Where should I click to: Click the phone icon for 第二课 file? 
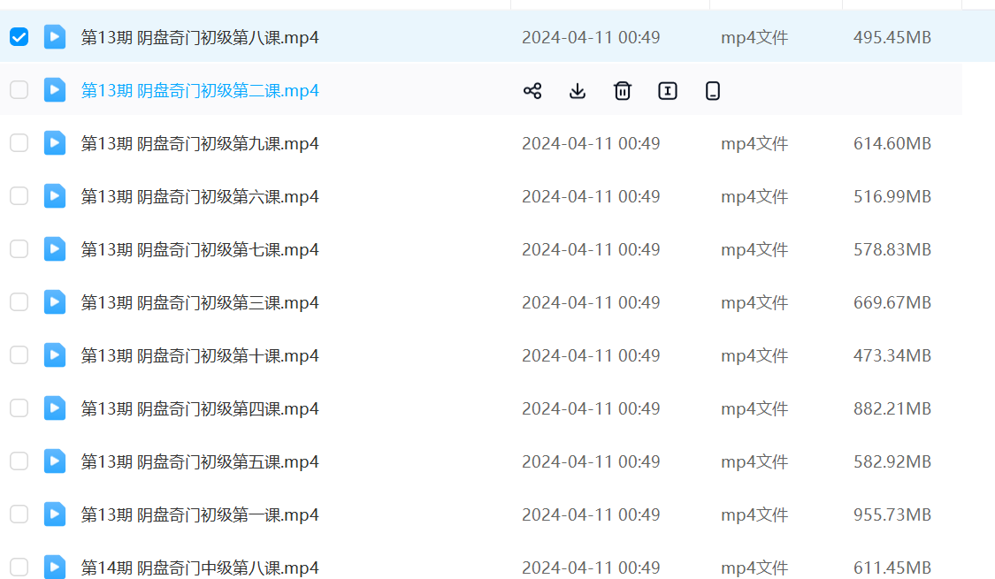(713, 91)
